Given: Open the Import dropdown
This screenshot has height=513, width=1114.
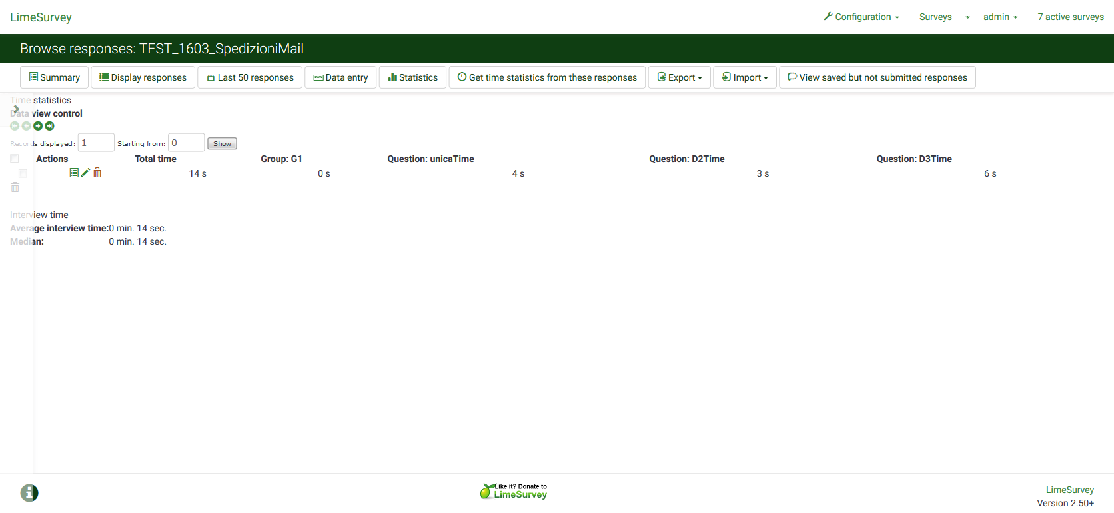Looking at the screenshot, I should [744, 77].
